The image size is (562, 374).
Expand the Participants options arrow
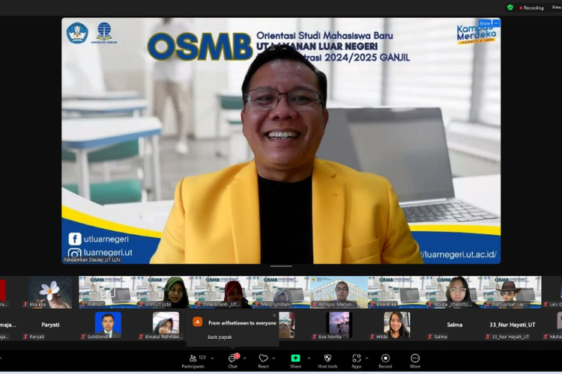(x=211, y=357)
